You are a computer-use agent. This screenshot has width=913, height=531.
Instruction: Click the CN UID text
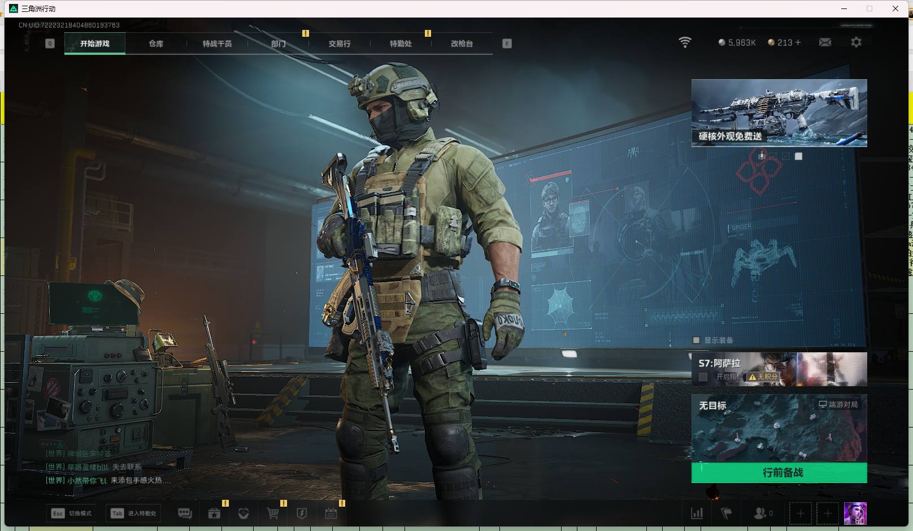tap(69, 25)
